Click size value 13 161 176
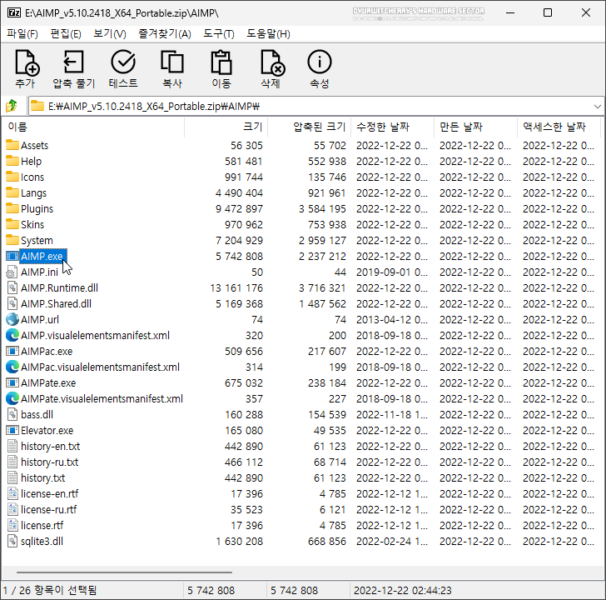 (236, 287)
